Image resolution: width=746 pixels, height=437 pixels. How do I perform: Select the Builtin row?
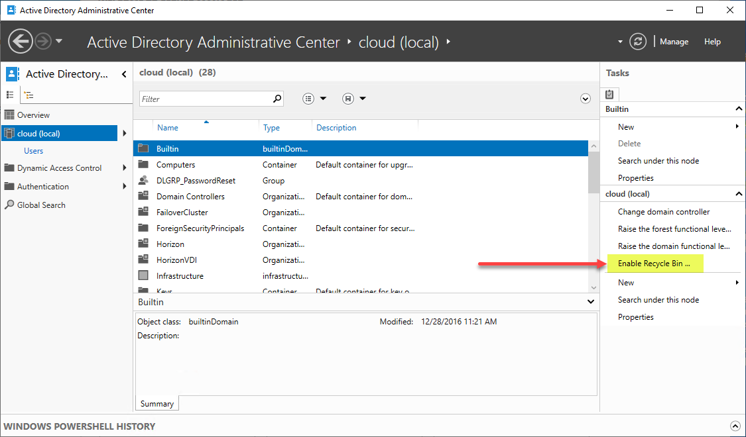pos(361,149)
